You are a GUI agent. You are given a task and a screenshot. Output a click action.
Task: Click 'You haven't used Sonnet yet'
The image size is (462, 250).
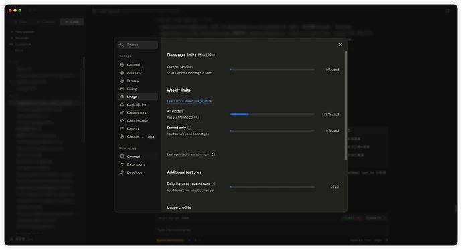[x=187, y=134]
